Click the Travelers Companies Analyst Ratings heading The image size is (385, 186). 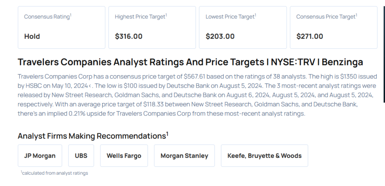190,62
